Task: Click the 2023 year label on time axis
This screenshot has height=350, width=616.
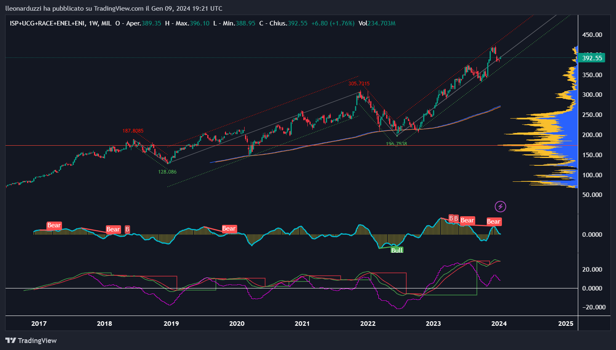Action: [433, 324]
